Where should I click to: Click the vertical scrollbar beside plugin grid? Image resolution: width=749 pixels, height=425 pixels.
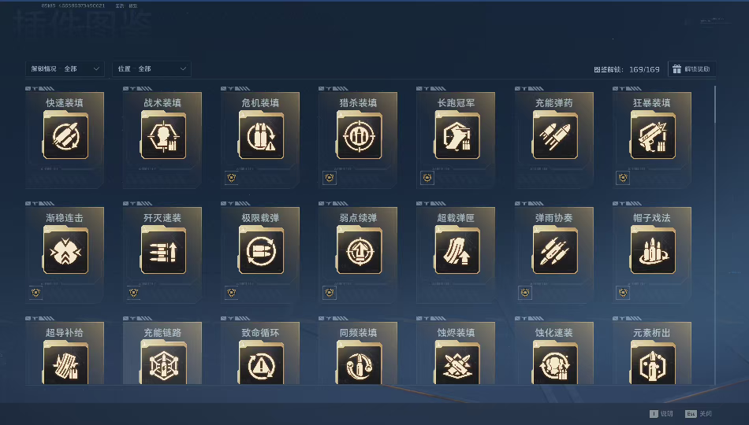[714, 235]
